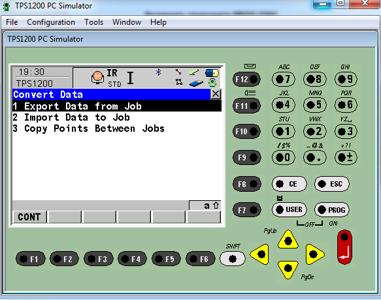381x300 pixels.
Task: Click the F11 illumination key
Action: (246, 106)
